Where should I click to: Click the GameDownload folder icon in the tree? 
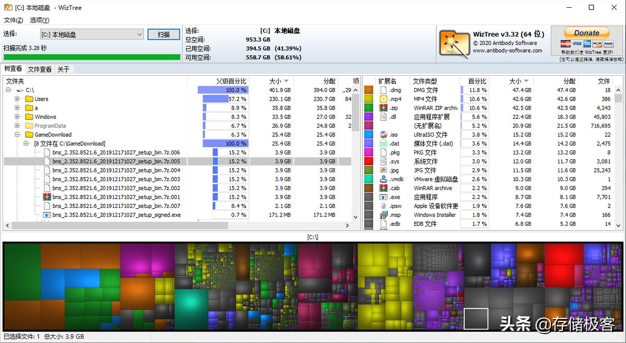(28, 134)
